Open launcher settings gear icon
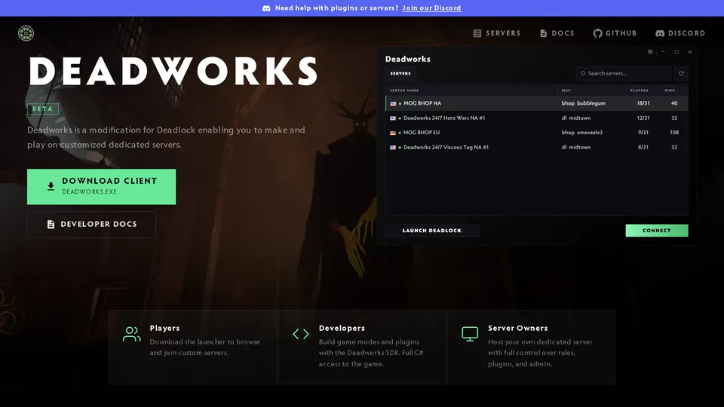Image resolution: width=724 pixels, height=407 pixels. [x=650, y=52]
